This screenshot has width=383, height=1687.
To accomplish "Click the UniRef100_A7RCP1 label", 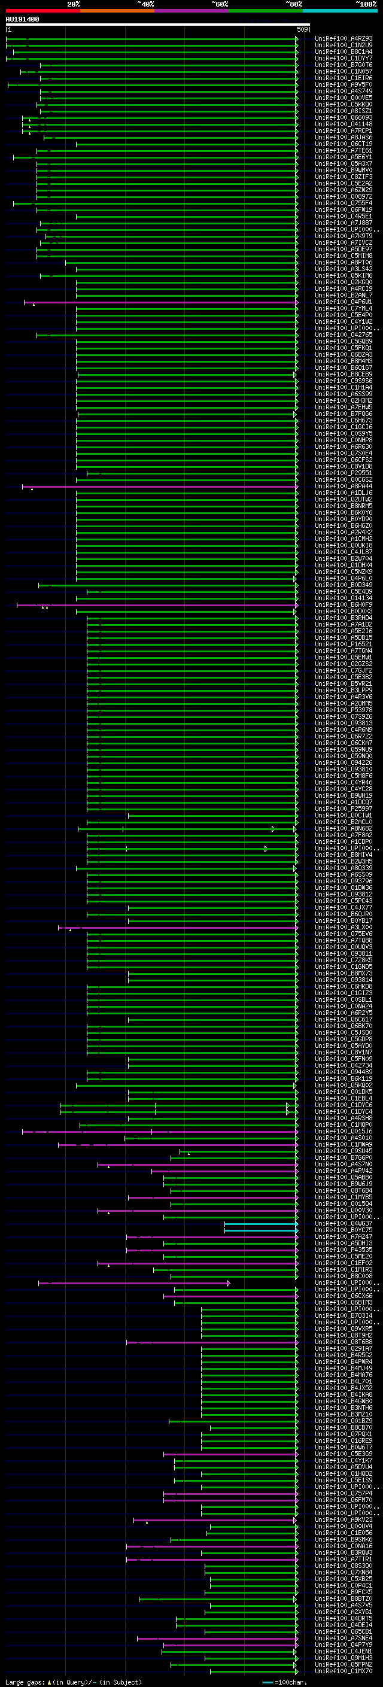I will pos(344,131).
